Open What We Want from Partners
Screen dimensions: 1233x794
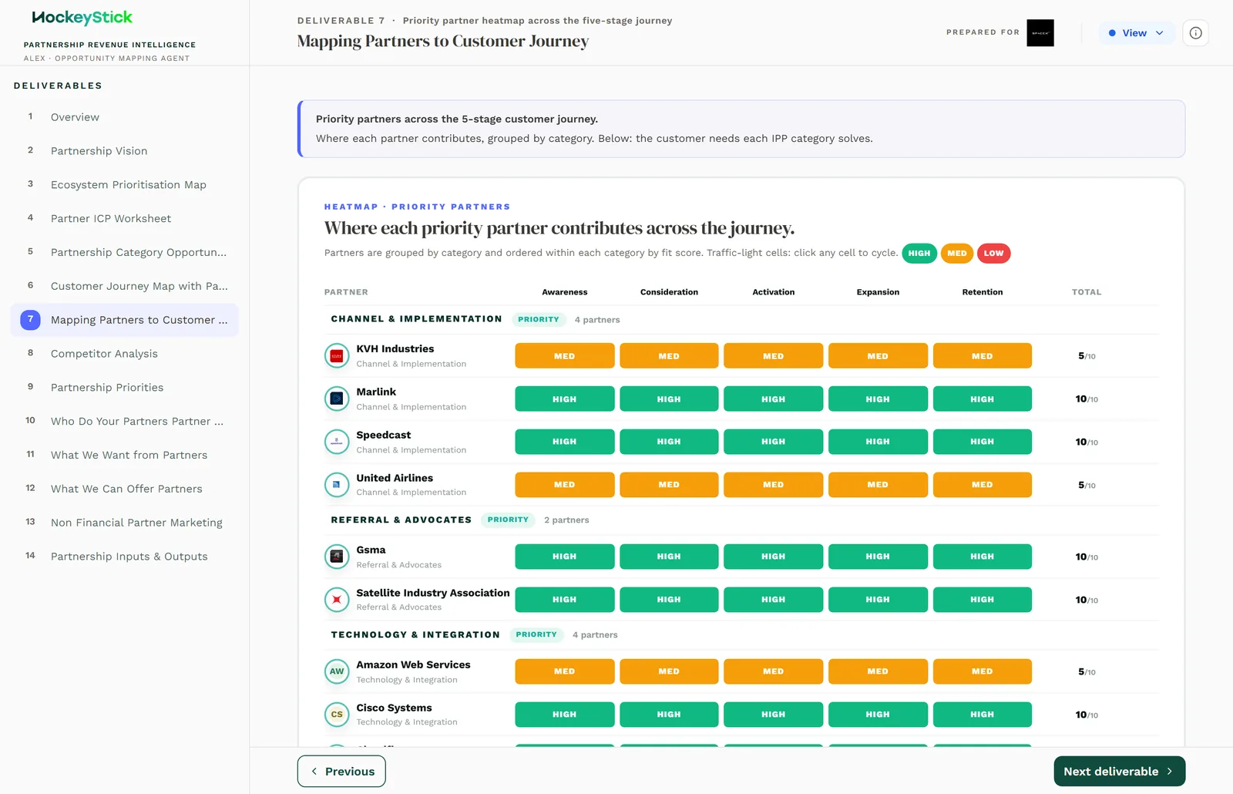[124, 455]
